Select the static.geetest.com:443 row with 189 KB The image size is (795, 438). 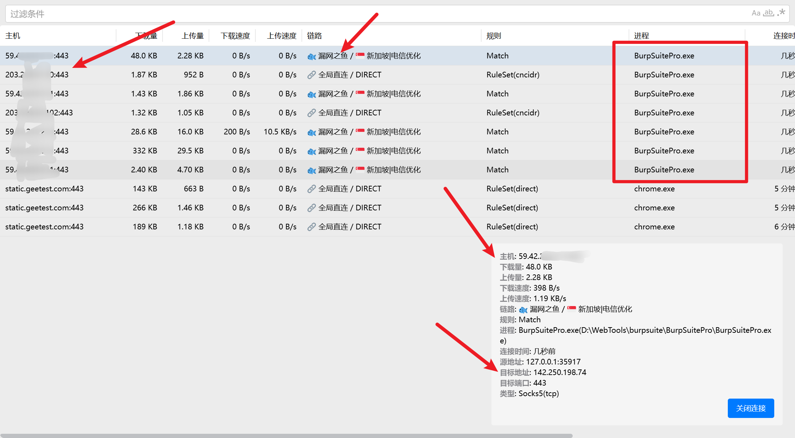click(x=397, y=227)
